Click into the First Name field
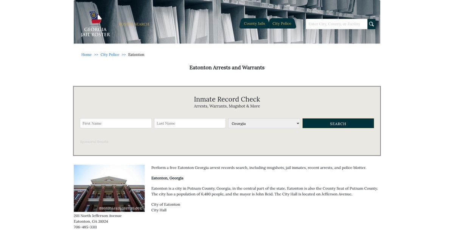The image size is (454, 234). 116,123
